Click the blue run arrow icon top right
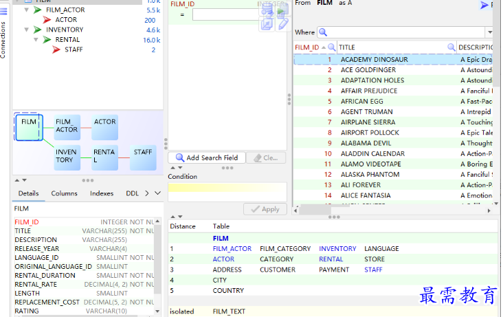 coord(485,6)
